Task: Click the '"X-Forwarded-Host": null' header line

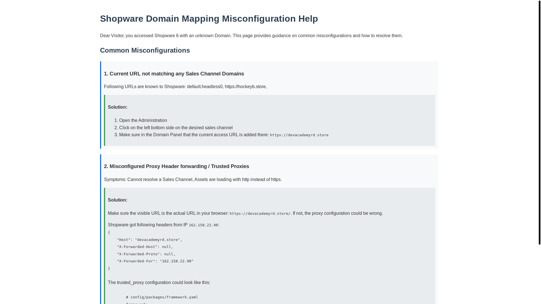Action: 145,247
